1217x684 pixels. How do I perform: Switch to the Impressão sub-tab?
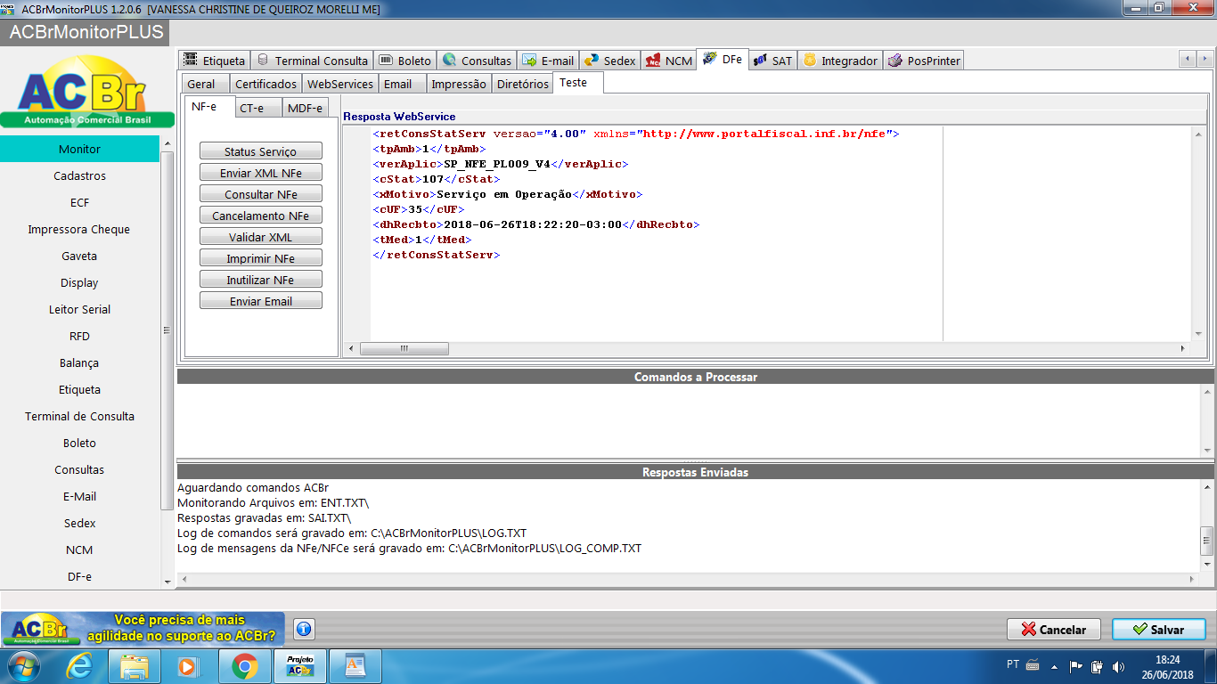click(459, 84)
